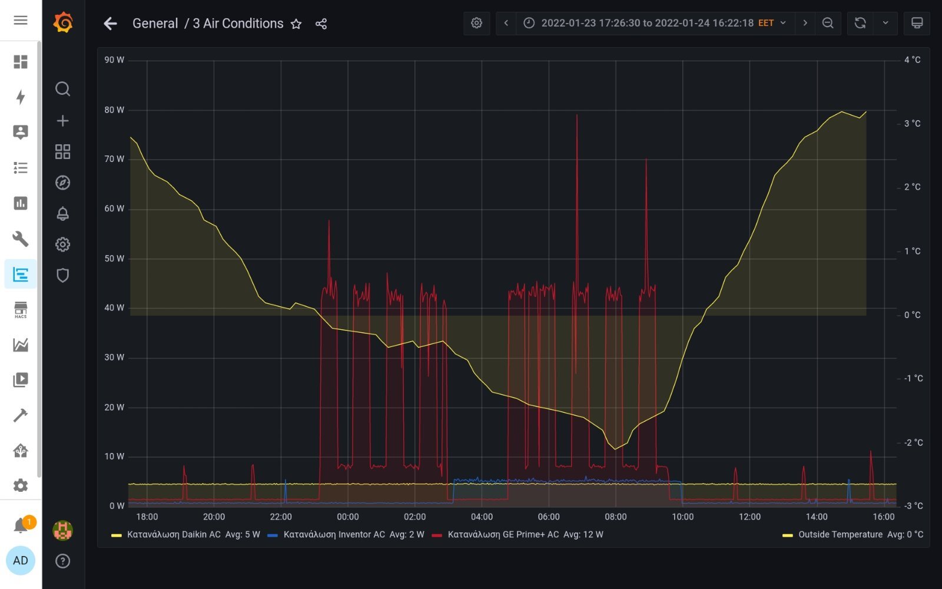Open the house icon in sidebar

pos(21,451)
